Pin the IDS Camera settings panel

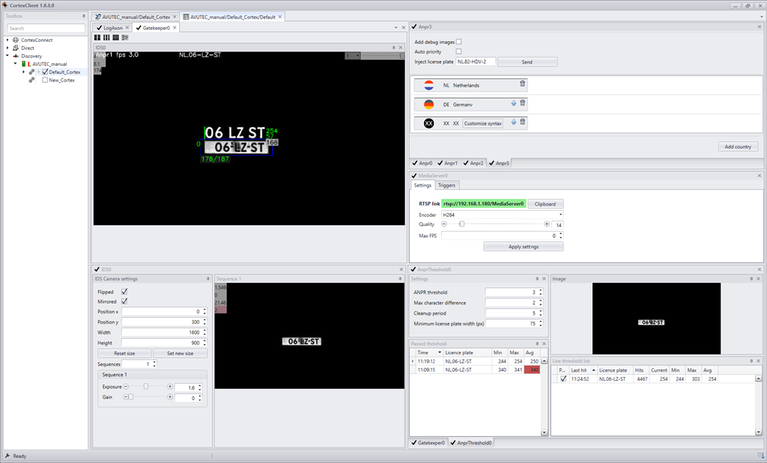tap(208, 279)
